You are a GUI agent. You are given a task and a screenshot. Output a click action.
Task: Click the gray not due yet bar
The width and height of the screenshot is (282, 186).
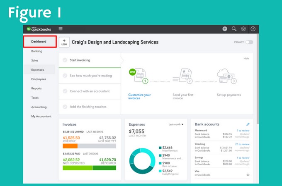[x=97, y=146]
